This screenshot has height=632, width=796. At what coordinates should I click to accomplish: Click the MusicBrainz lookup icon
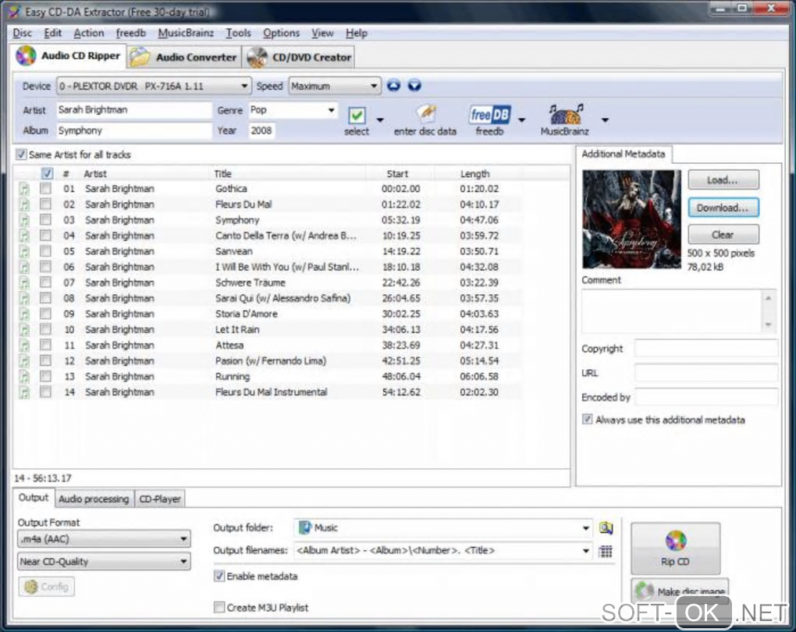coord(565,115)
